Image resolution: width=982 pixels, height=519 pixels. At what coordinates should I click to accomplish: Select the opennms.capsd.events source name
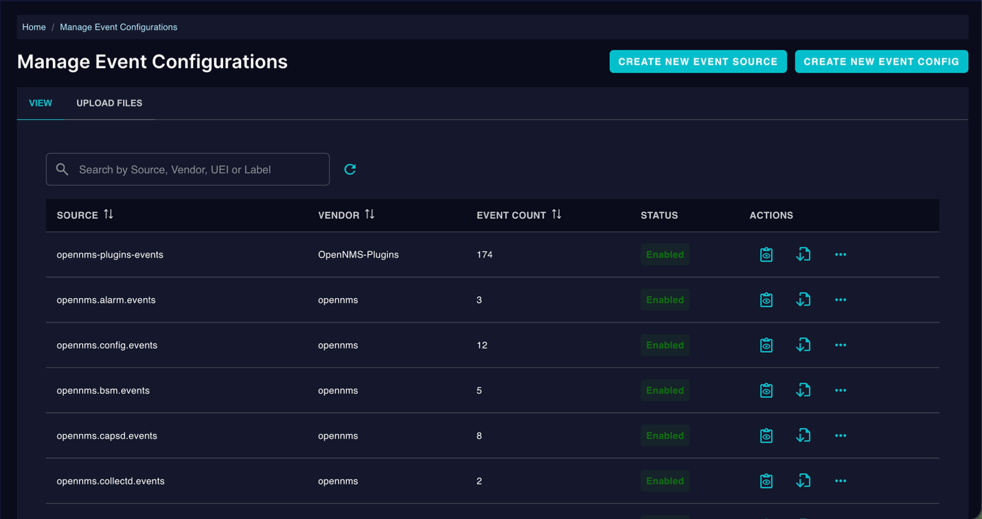coord(107,436)
